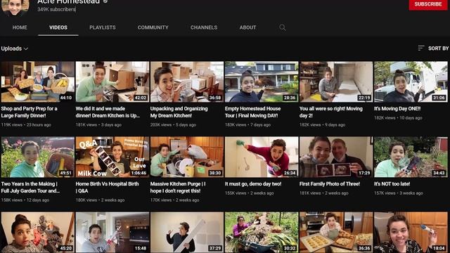Screen dimensions: 450x253
Task: Click '119K views • 23 hours ago' text
Action: pyautogui.click(x=26, y=125)
